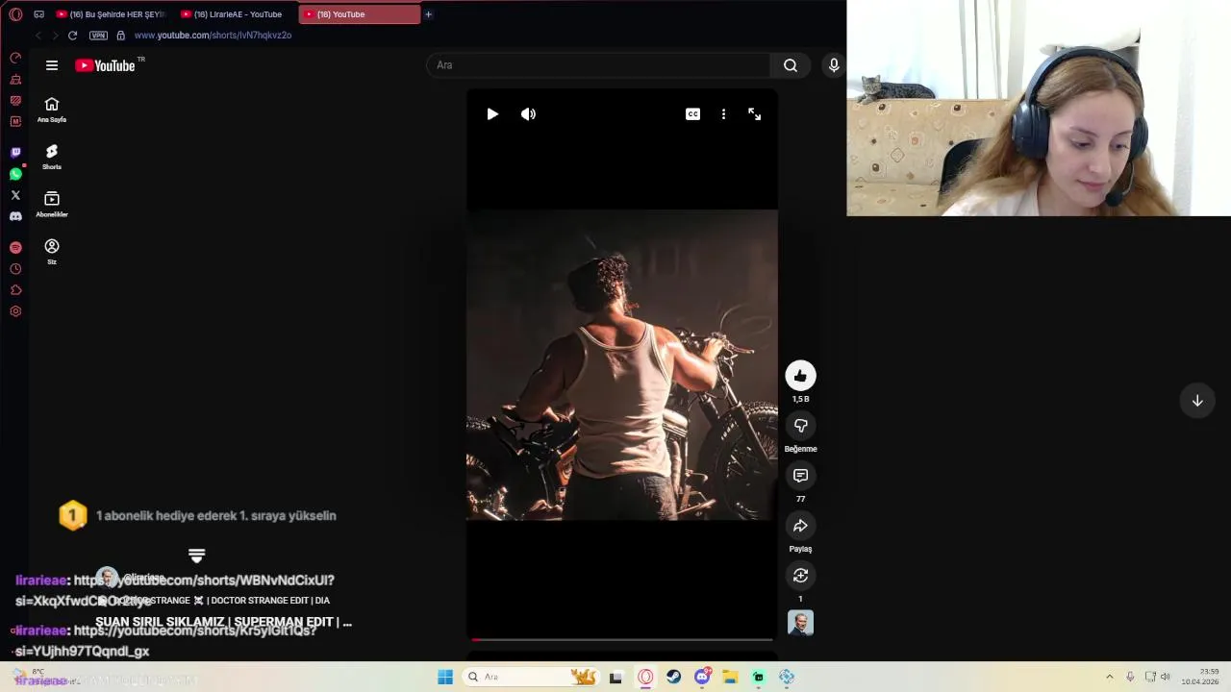Go to the next Short with down arrow

pos(1197,401)
